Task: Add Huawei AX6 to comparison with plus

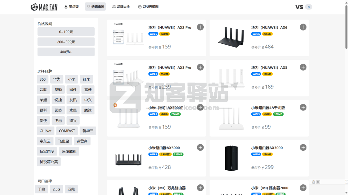Action: tap(303, 27)
